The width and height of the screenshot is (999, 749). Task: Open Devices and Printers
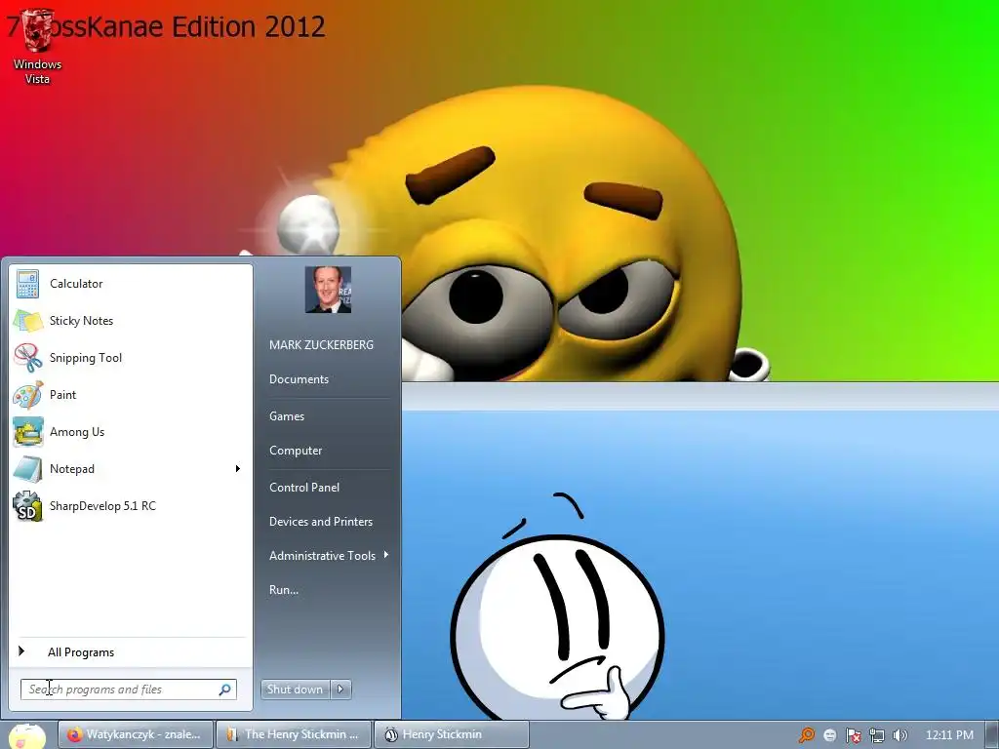320,522
